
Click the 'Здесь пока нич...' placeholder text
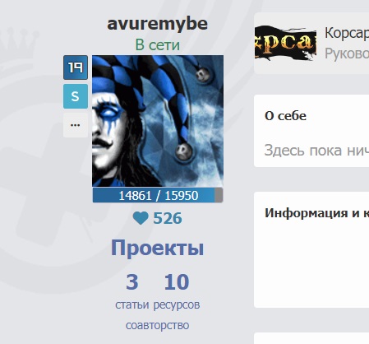coord(316,151)
